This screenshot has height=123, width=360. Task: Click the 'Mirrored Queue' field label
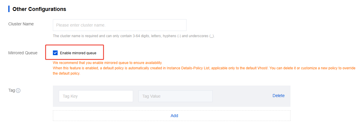[x=23, y=53]
